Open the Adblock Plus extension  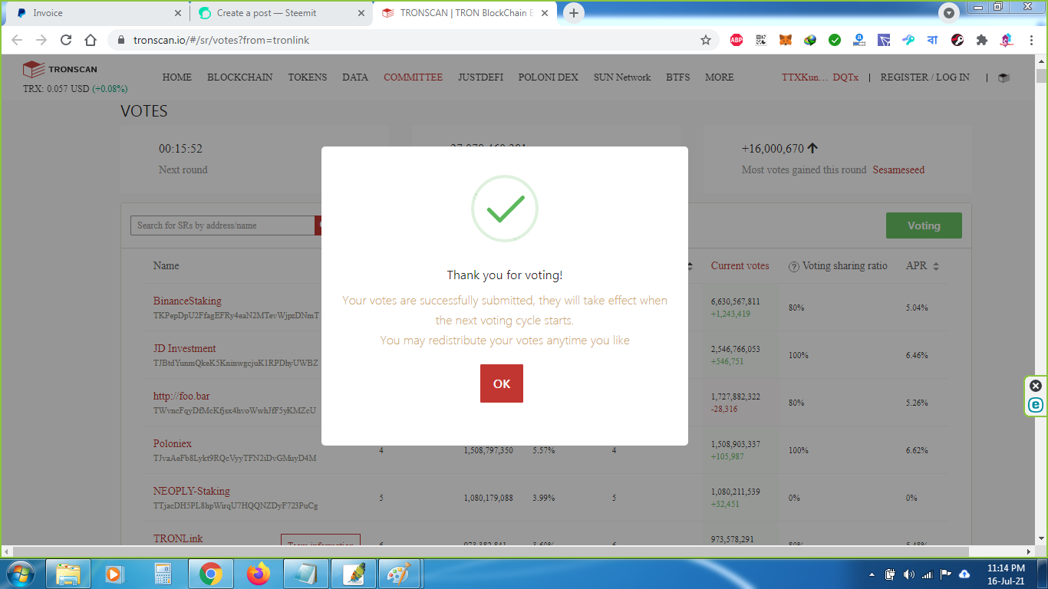point(737,40)
